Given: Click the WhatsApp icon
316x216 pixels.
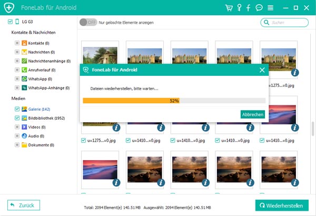Looking at the screenshot, I should [24, 78].
